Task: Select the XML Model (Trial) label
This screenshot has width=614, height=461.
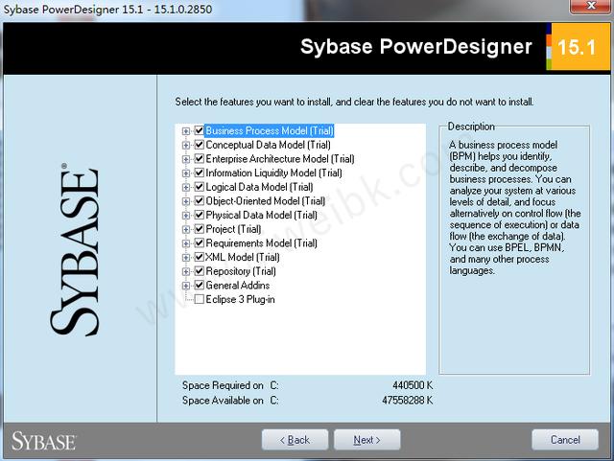Action: pos(243,257)
